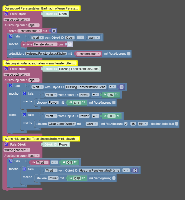Open gear settings on first Falls Objekt block
Image resolution: width=185 pixels, height=200 pixels.
6,14
